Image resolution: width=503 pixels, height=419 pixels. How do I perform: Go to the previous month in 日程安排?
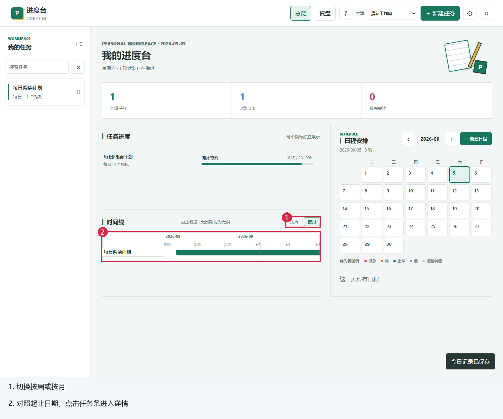click(408, 139)
